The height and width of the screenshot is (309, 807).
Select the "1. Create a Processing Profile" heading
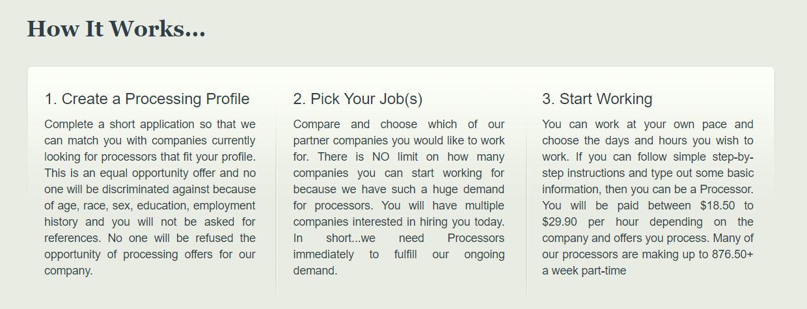147,99
